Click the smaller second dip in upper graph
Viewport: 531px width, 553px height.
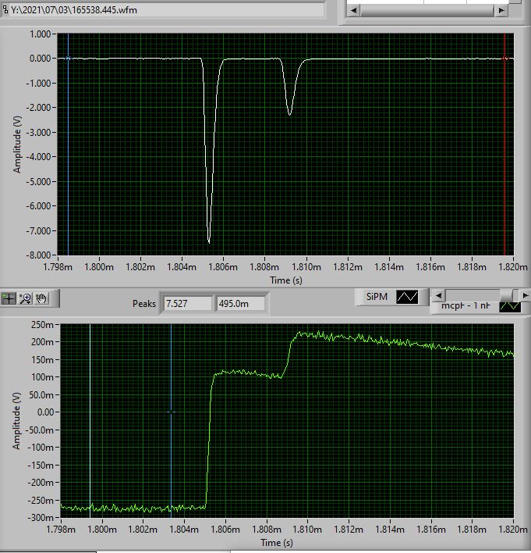coord(289,115)
